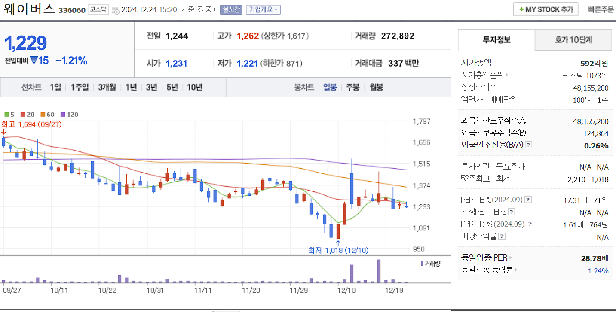
Task: Click the 60-day moving average legend swatch
Action: [43, 115]
